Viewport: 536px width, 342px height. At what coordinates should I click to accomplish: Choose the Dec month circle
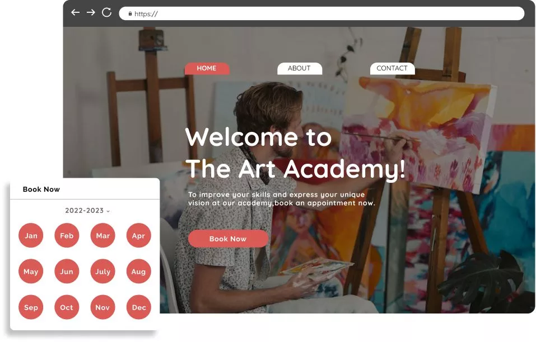point(138,307)
